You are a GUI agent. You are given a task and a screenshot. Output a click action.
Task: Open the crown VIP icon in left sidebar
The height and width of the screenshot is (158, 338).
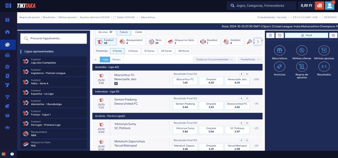click(7, 127)
